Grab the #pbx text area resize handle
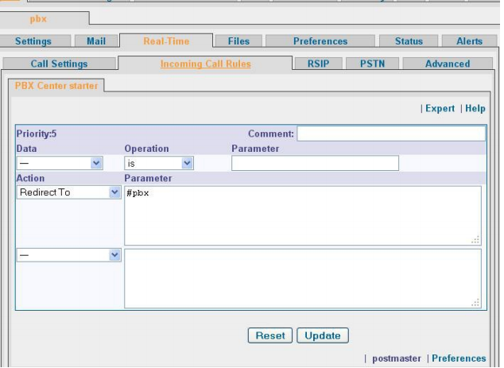Screen dimensions: 504x368 (x=475, y=240)
